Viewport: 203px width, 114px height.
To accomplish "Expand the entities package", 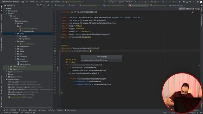I will coord(18,36).
